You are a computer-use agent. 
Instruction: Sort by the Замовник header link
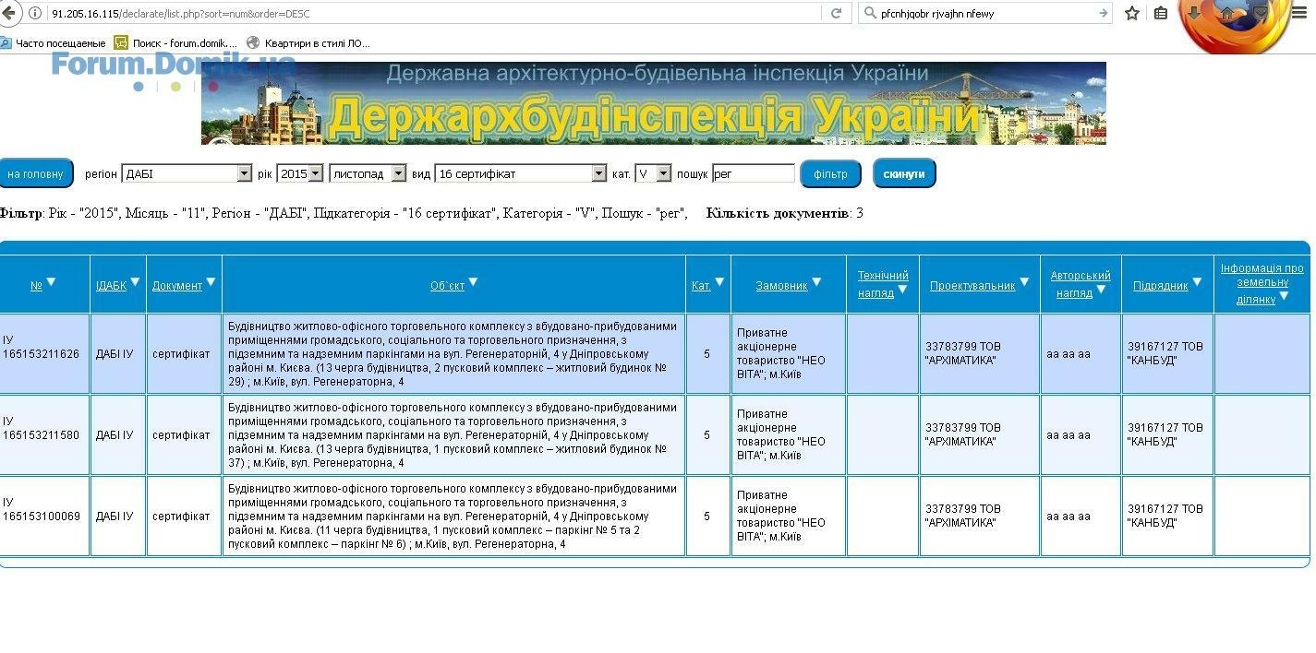point(781,286)
